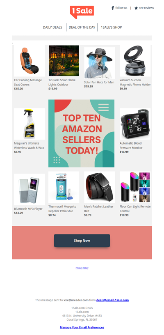Viewport: 164px width, 335px height.
Task: Click the Facebook follow us icon
Action: 113,8
